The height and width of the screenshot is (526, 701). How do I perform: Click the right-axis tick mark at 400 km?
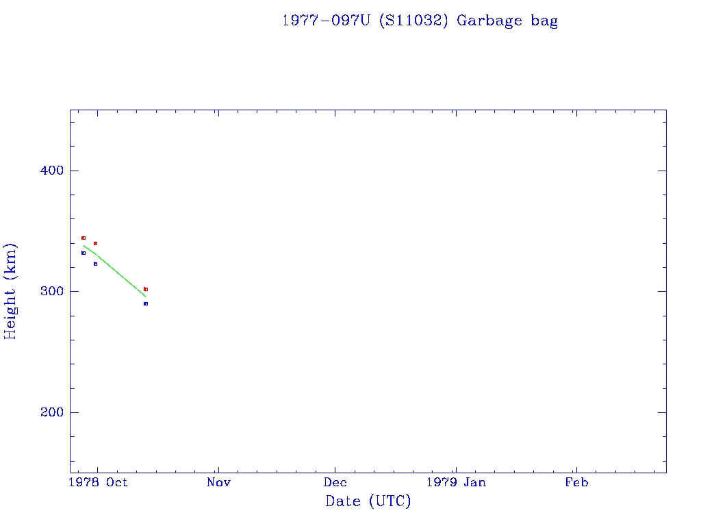(662, 171)
